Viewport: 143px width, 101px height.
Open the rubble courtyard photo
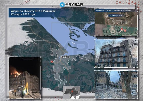116,85
